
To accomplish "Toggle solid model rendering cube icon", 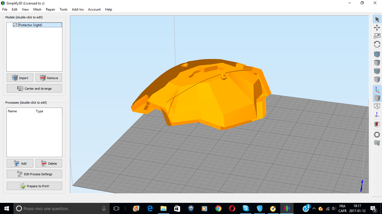I will [377, 98].
